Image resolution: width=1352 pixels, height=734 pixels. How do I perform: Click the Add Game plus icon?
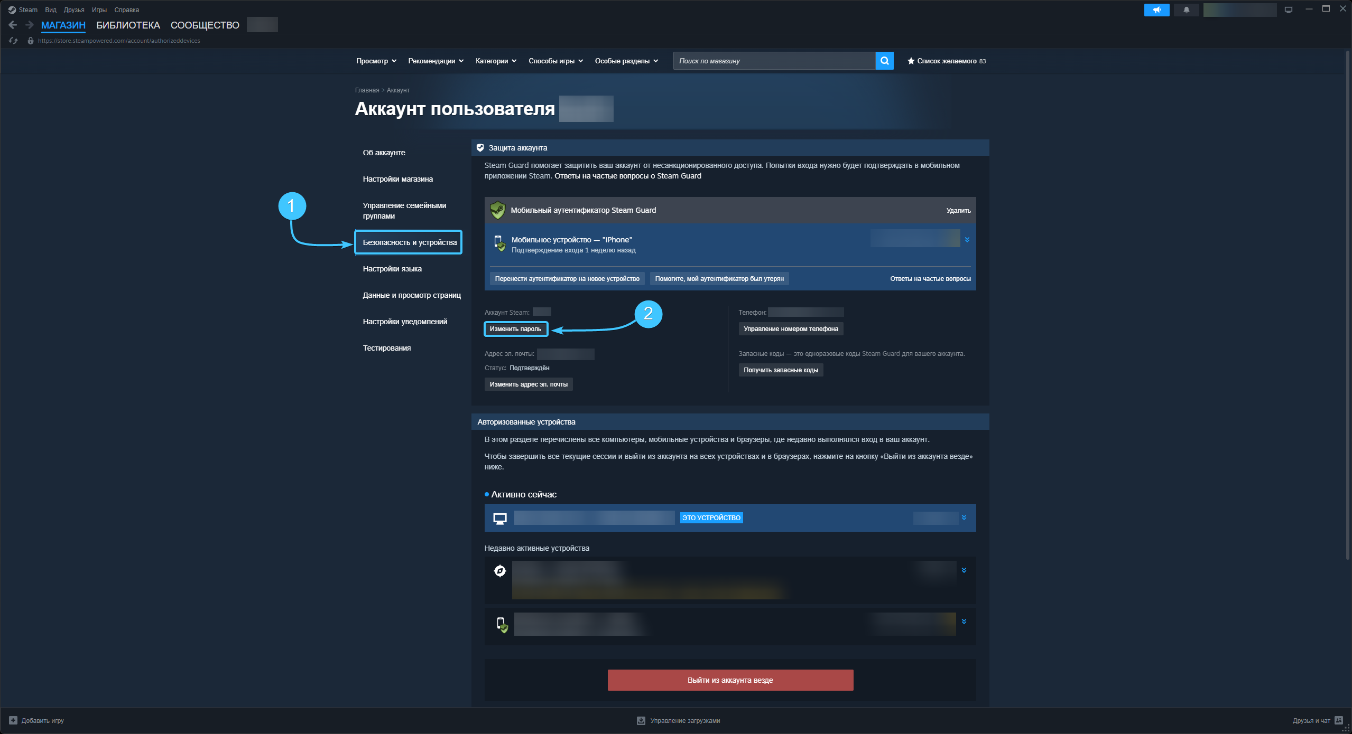pos(13,720)
